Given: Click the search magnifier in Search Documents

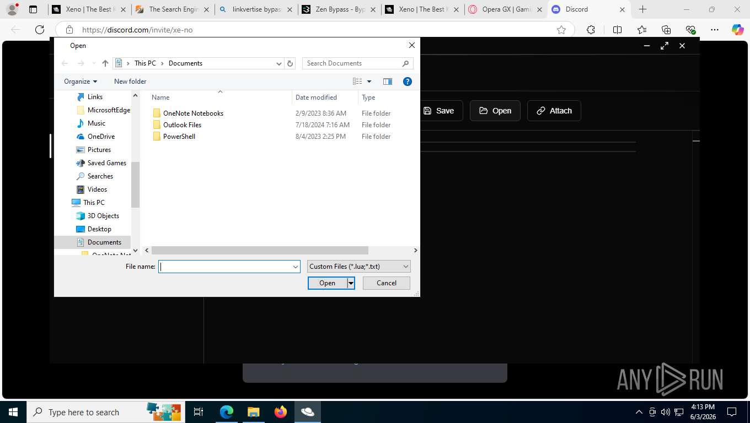Looking at the screenshot, I should click(x=405, y=63).
